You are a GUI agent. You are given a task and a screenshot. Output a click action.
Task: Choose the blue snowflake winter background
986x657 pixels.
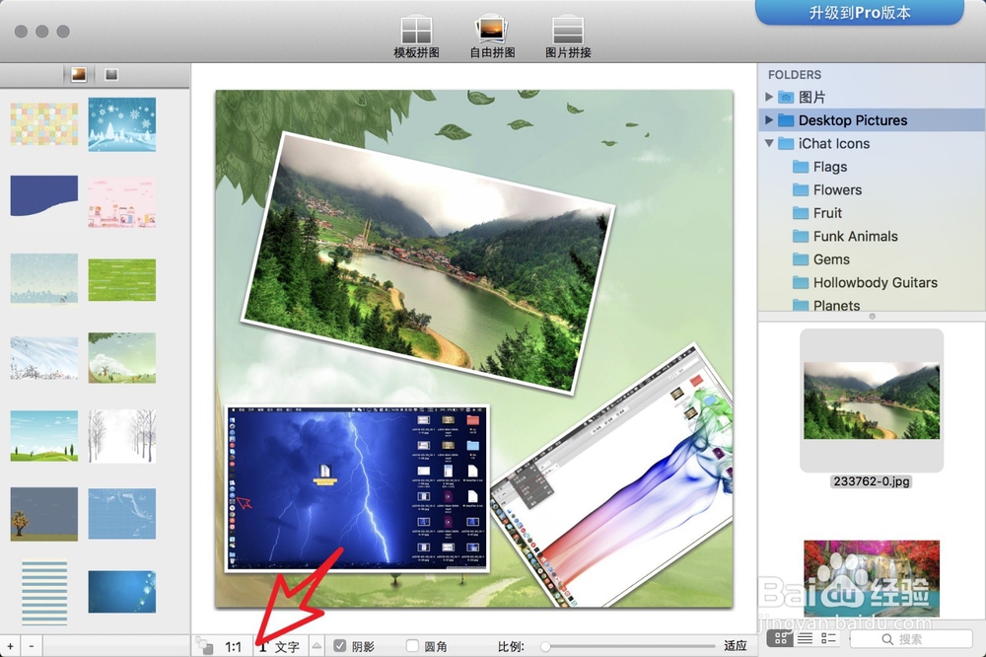(122, 124)
